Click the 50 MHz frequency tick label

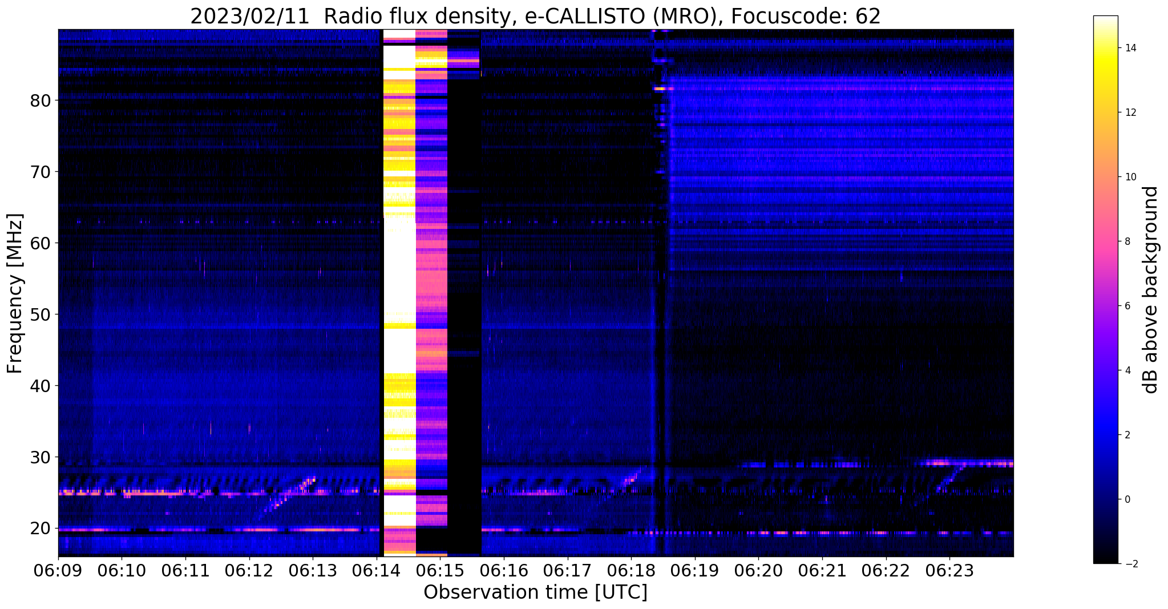[x=40, y=314]
